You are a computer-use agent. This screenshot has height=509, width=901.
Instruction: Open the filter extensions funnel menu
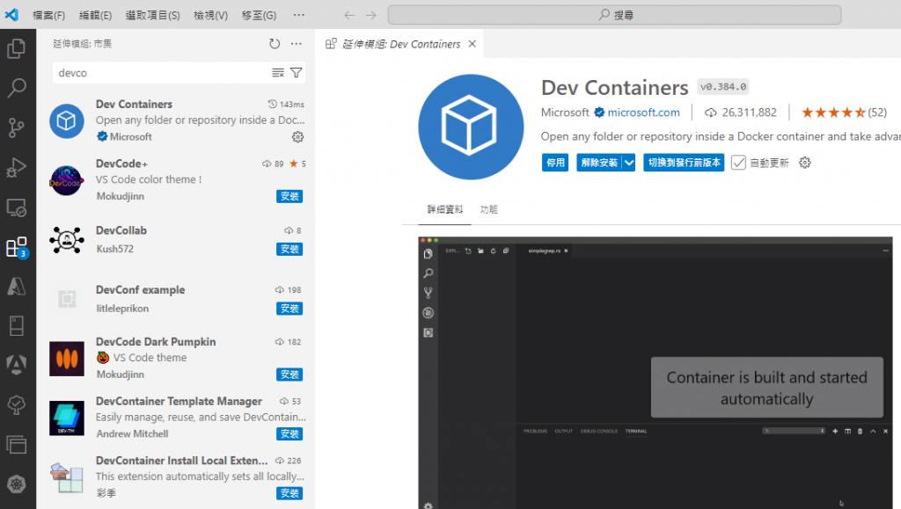coord(296,73)
